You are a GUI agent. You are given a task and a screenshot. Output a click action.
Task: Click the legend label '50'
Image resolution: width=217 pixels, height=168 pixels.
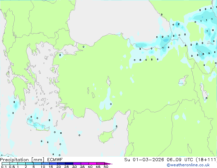[x=106, y=167]
